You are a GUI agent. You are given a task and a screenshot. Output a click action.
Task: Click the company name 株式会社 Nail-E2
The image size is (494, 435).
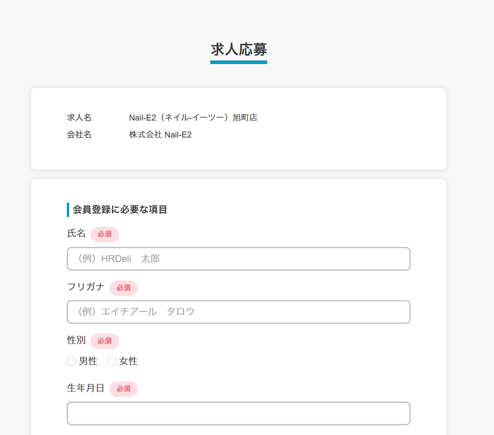(160, 135)
